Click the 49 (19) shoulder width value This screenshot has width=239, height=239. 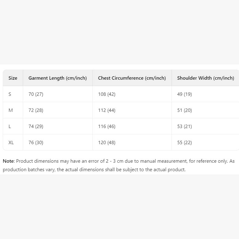[185, 94]
